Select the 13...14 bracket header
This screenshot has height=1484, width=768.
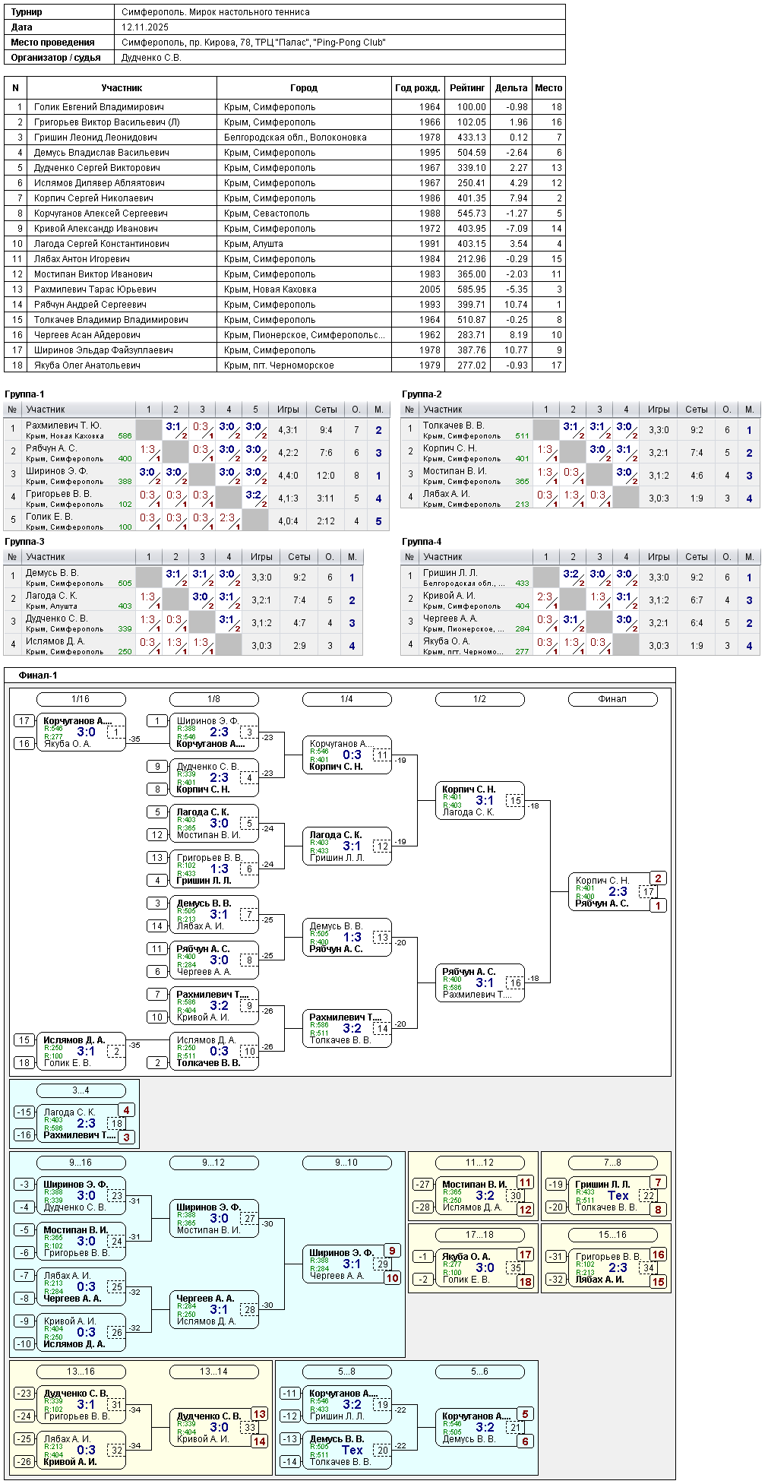tap(213, 1372)
